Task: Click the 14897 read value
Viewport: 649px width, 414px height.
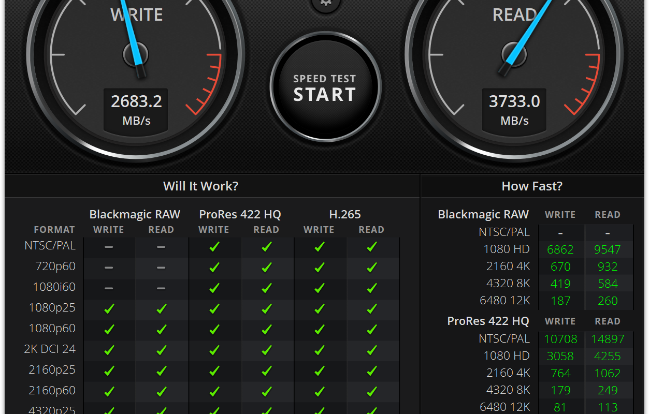Action: coord(608,339)
